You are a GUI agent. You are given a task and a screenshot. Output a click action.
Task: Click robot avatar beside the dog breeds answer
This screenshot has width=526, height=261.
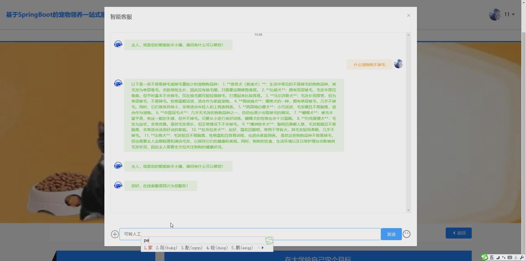click(x=118, y=83)
